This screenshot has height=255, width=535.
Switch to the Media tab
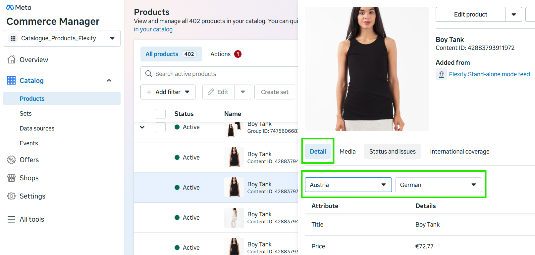click(348, 151)
